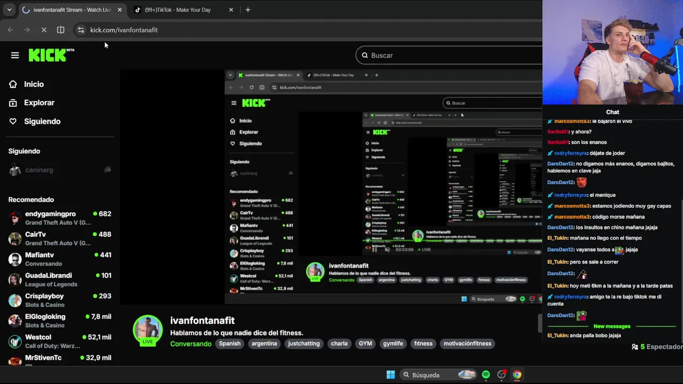Click the GuadaLibrandi channel avatar
This screenshot has width=683, height=384.
15,279
